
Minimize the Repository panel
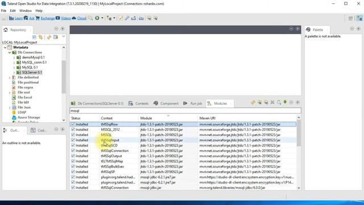coord(56,29)
